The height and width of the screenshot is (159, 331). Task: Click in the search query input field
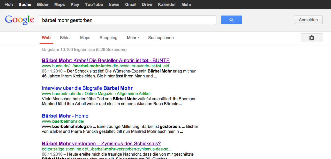pos(127,20)
